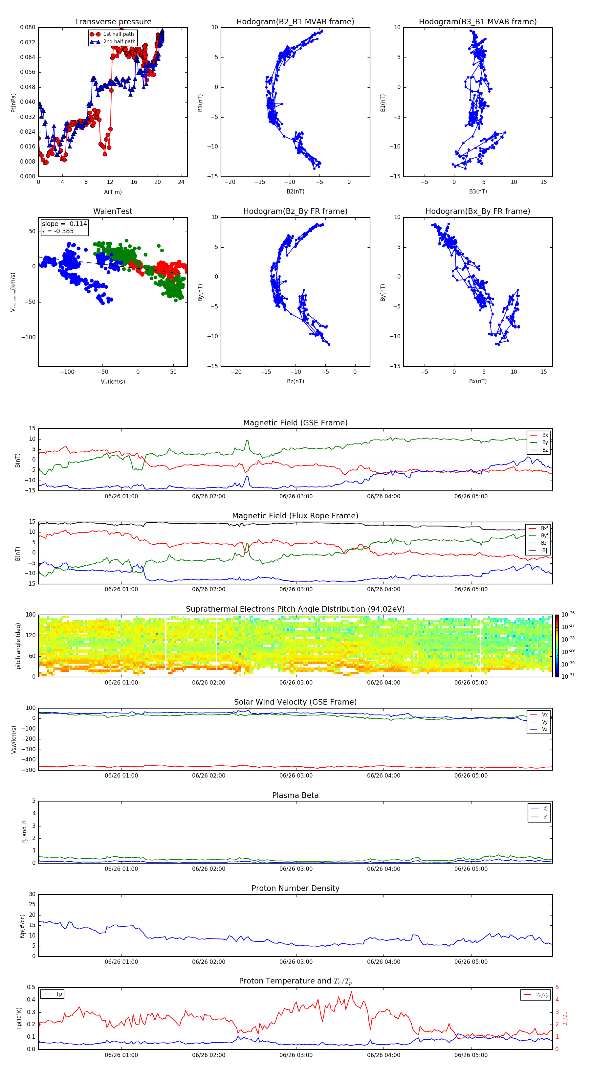Click the 'Proton Temperature and Te/Tp' title
This screenshot has width=591, height=1084.
[295, 981]
